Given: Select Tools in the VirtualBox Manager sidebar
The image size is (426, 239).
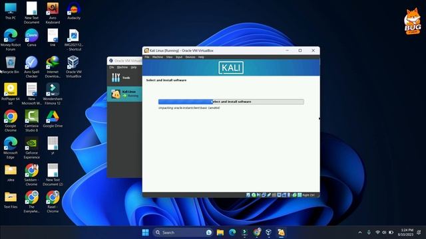Looking at the screenshot, I should click(124, 78).
